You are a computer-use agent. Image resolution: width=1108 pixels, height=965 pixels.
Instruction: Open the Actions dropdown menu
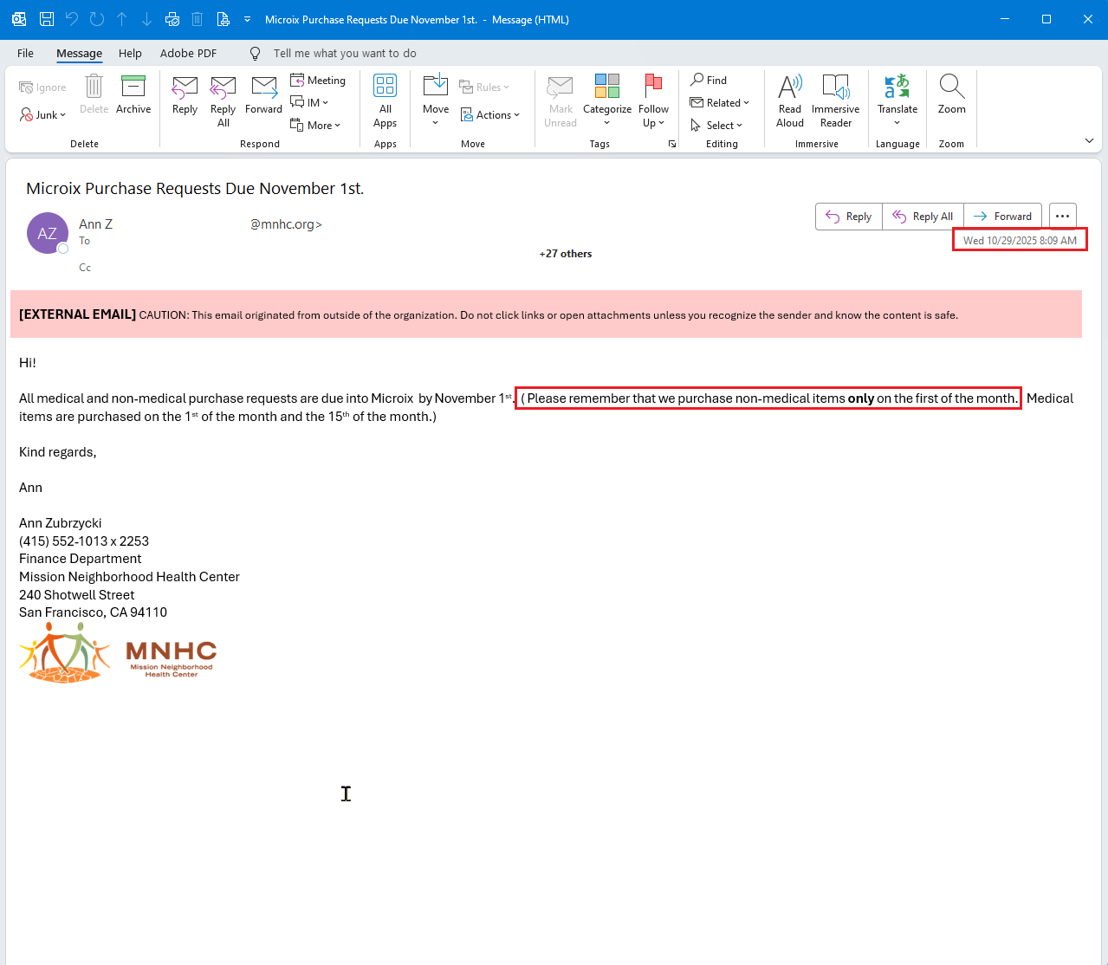[491, 115]
